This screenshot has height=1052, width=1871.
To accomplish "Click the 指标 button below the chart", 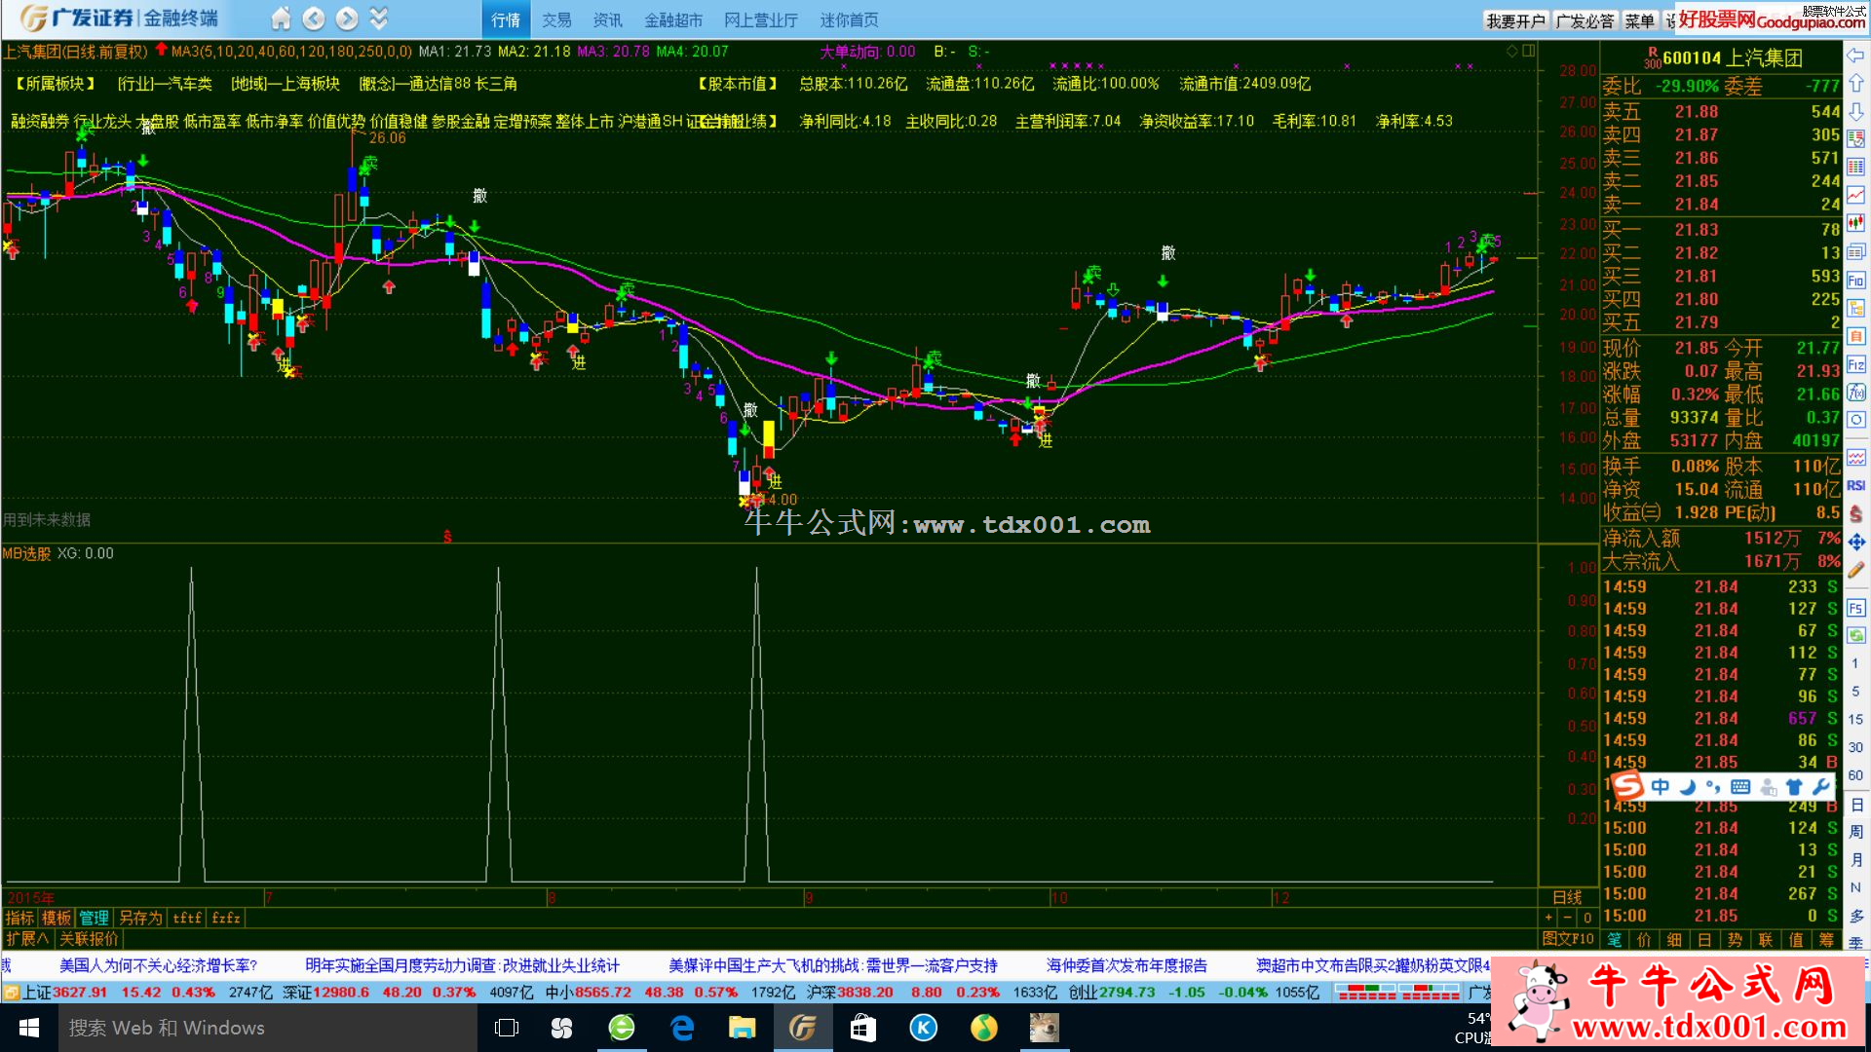I will [x=19, y=918].
